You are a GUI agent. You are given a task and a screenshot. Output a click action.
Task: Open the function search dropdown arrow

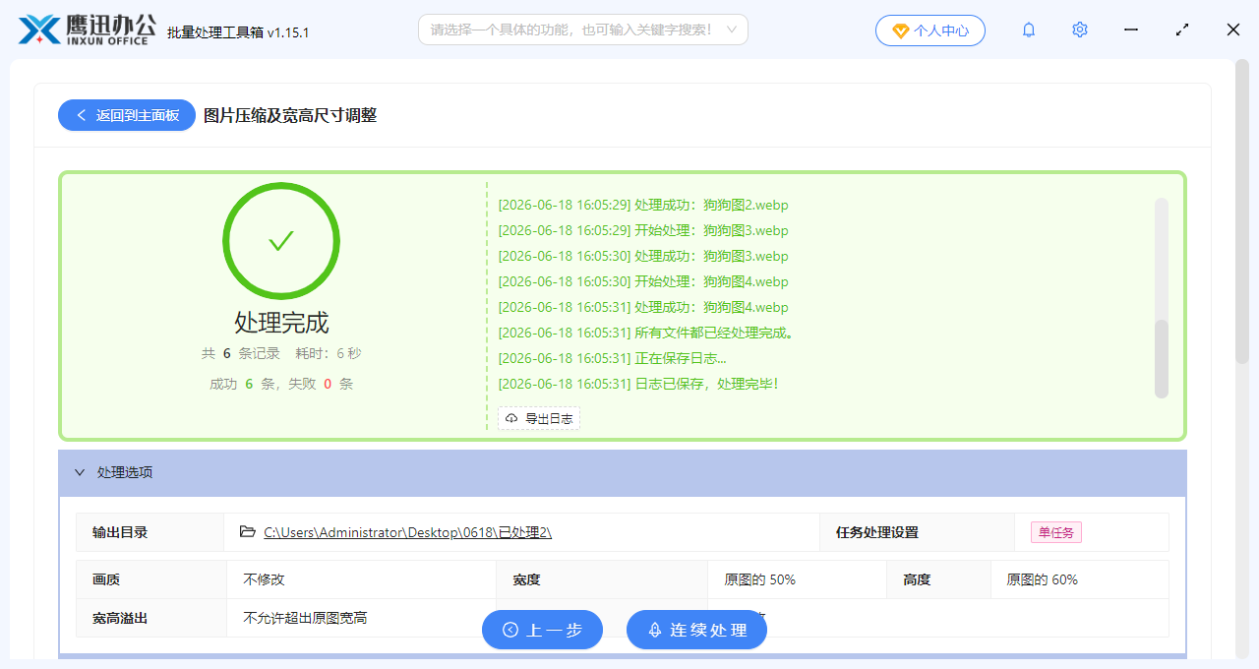[731, 30]
